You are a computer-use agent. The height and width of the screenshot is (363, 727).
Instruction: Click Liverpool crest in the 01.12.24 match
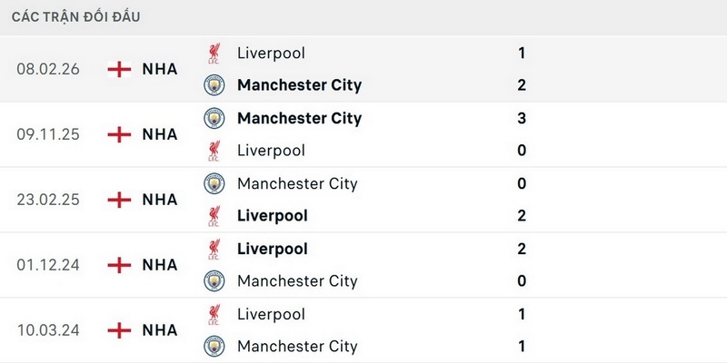point(214,249)
